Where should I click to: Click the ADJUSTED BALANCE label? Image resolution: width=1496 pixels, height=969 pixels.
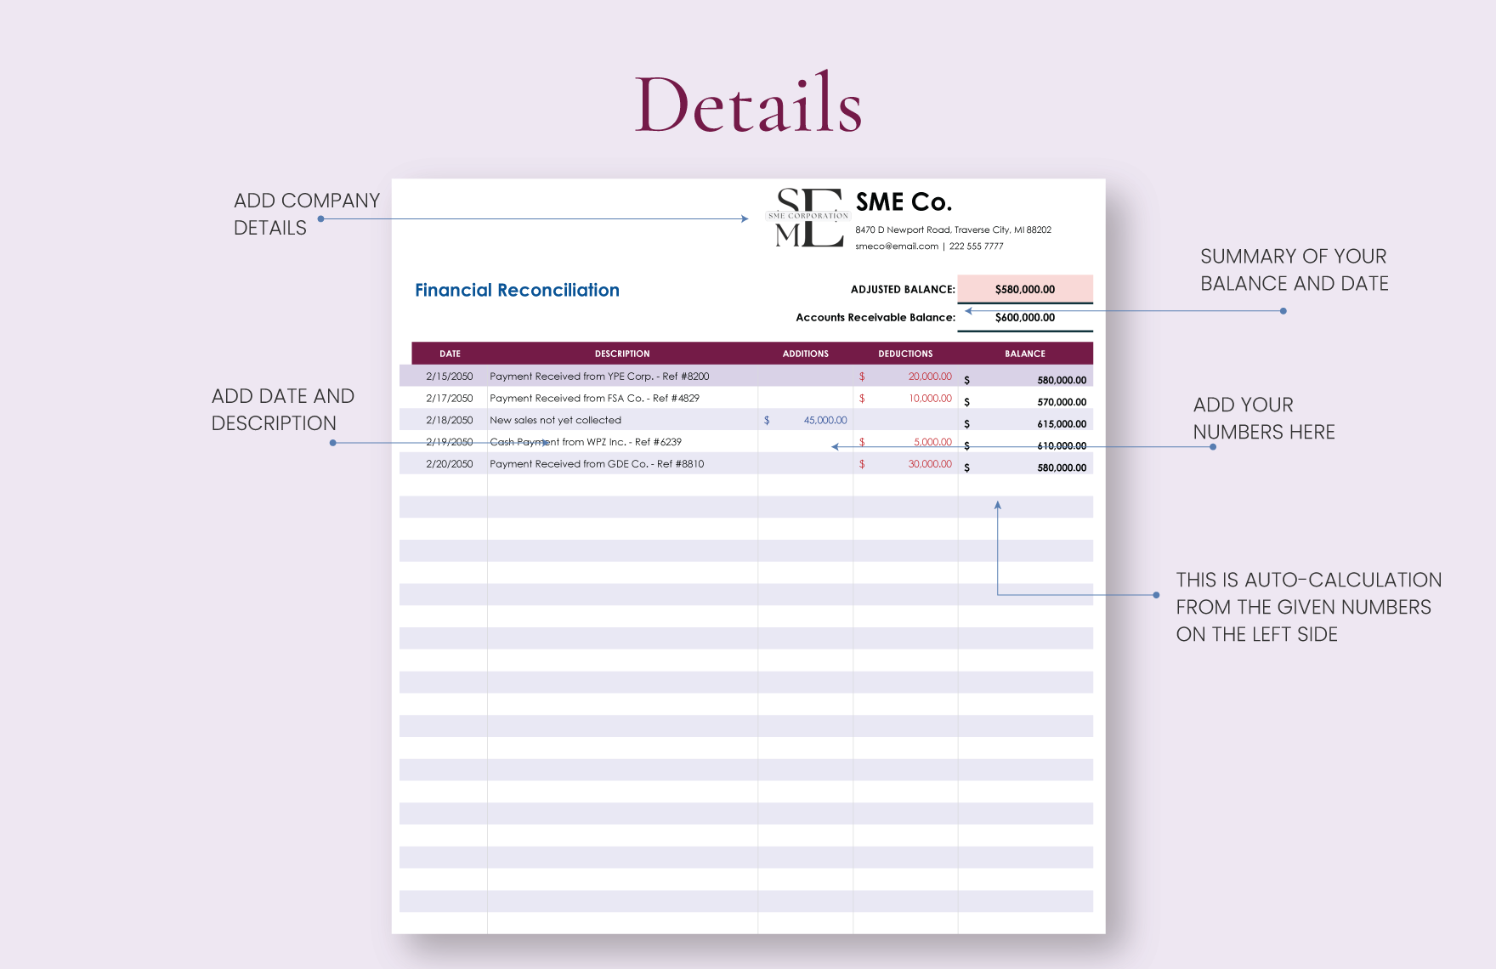click(x=902, y=289)
